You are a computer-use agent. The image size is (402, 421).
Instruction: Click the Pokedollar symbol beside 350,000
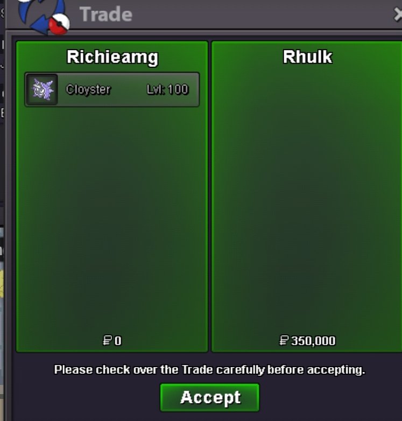tap(284, 341)
